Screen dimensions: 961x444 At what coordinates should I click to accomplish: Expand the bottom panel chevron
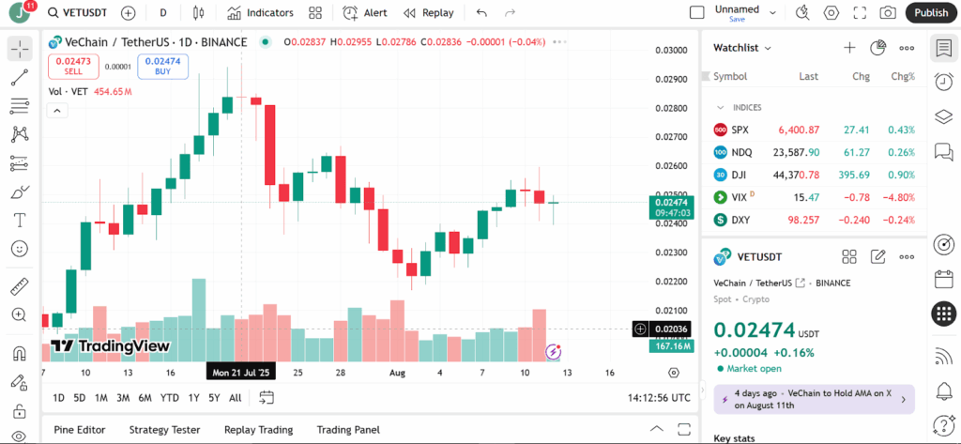pyautogui.click(x=656, y=429)
